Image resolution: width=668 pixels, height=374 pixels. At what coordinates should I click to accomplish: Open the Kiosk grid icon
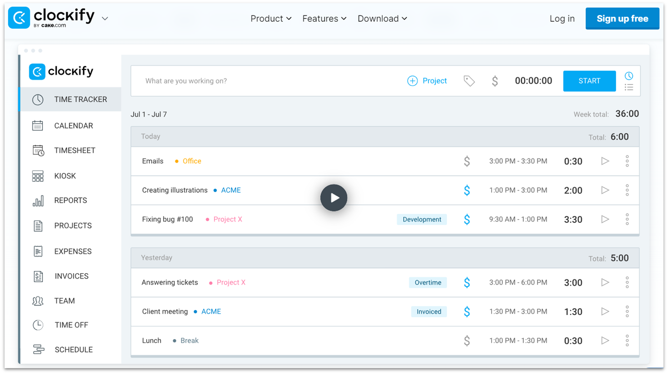tap(38, 176)
